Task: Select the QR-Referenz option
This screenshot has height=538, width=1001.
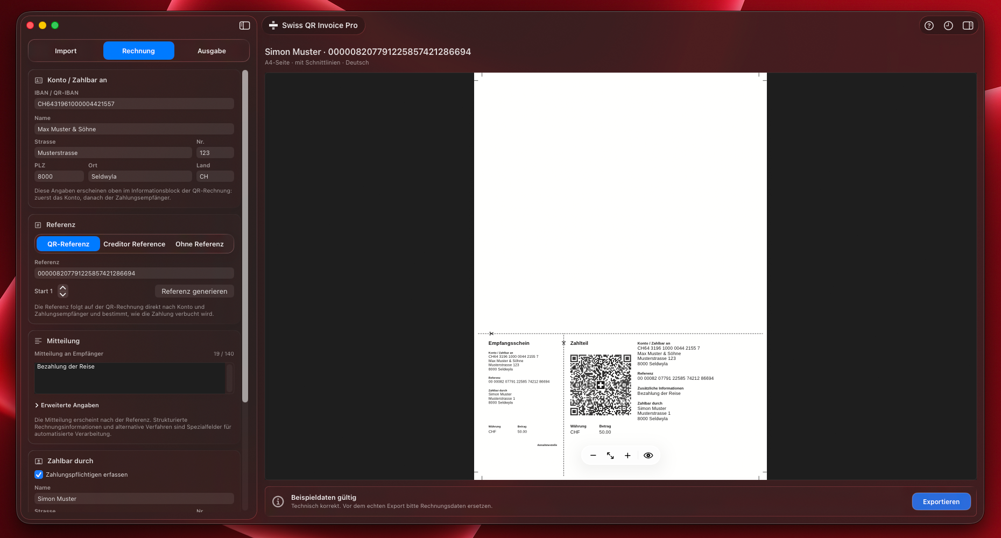Action: tap(68, 244)
